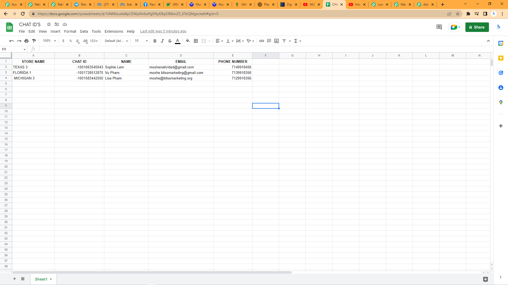Expand the merge type dropdown arrow
This screenshot has width=508, height=285.
tap(210, 41)
